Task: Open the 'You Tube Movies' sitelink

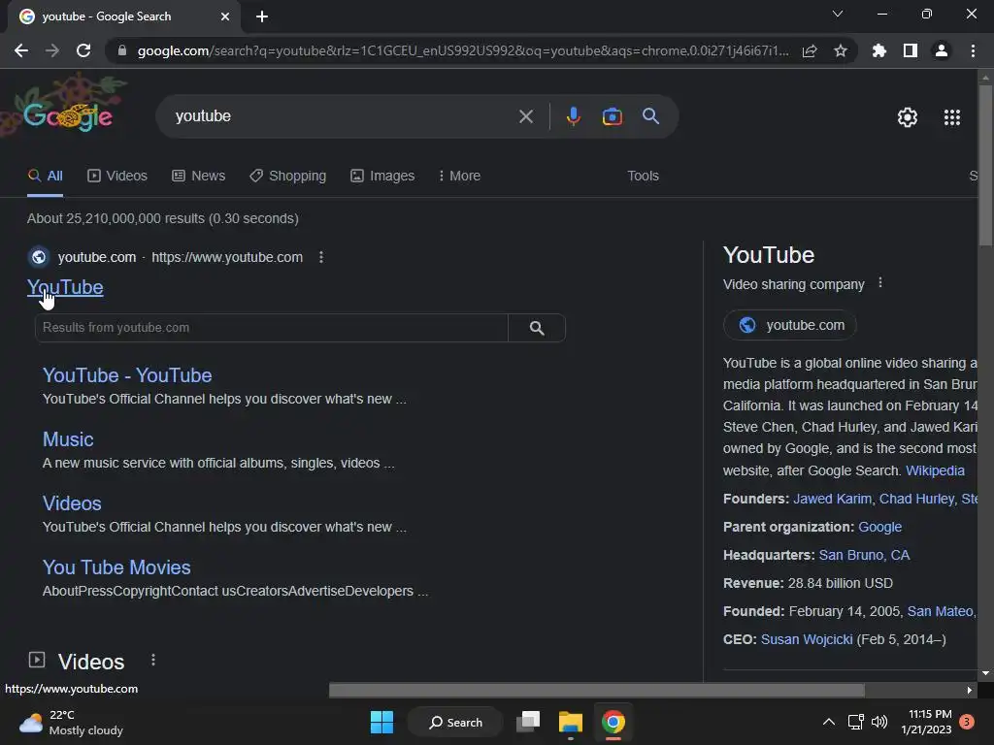Action: coord(116,567)
